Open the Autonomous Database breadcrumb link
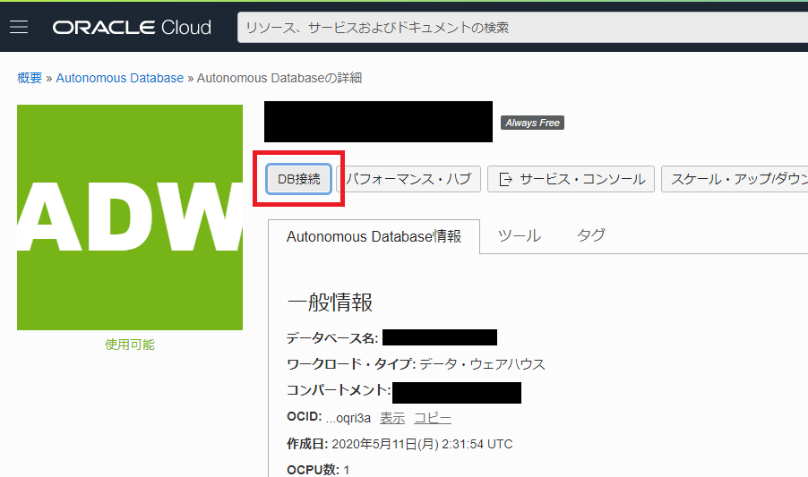This screenshot has width=808, height=477. point(119,78)
